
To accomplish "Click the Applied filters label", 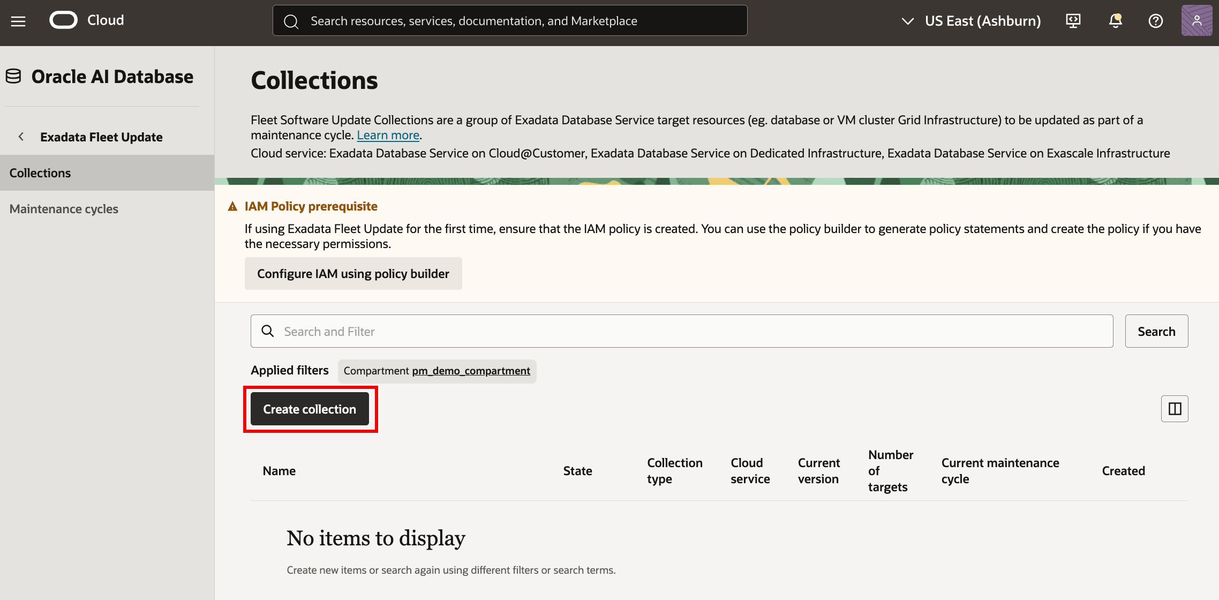I will pyautogui.click(x=290, y=370).
